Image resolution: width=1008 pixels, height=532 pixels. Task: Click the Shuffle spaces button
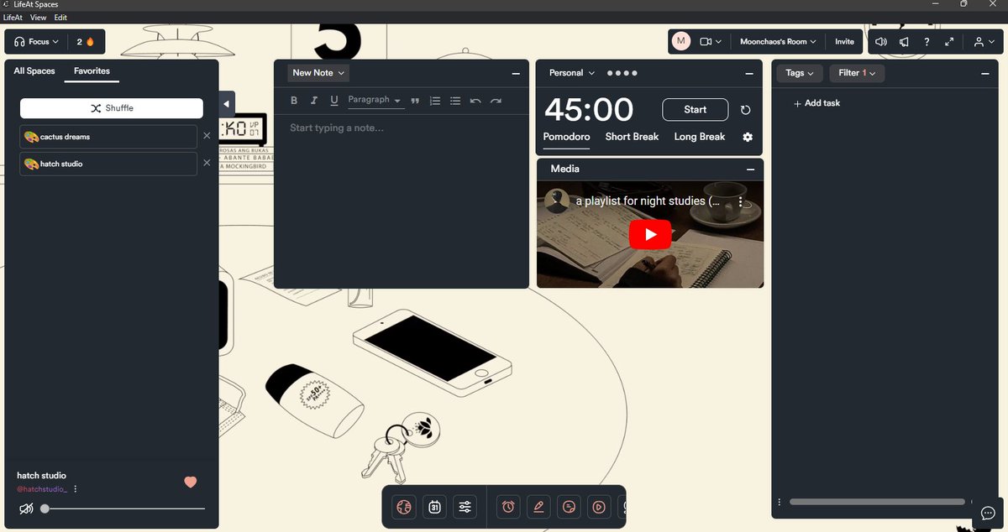pyautogui.click(x=112, y=108)
